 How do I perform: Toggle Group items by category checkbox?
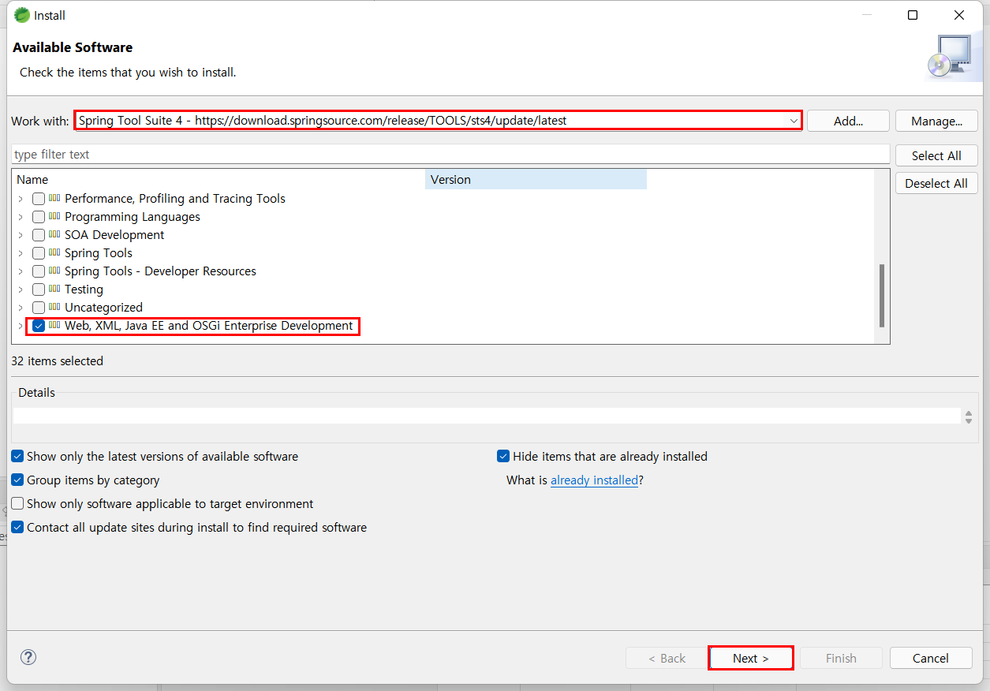pos(17,480)
